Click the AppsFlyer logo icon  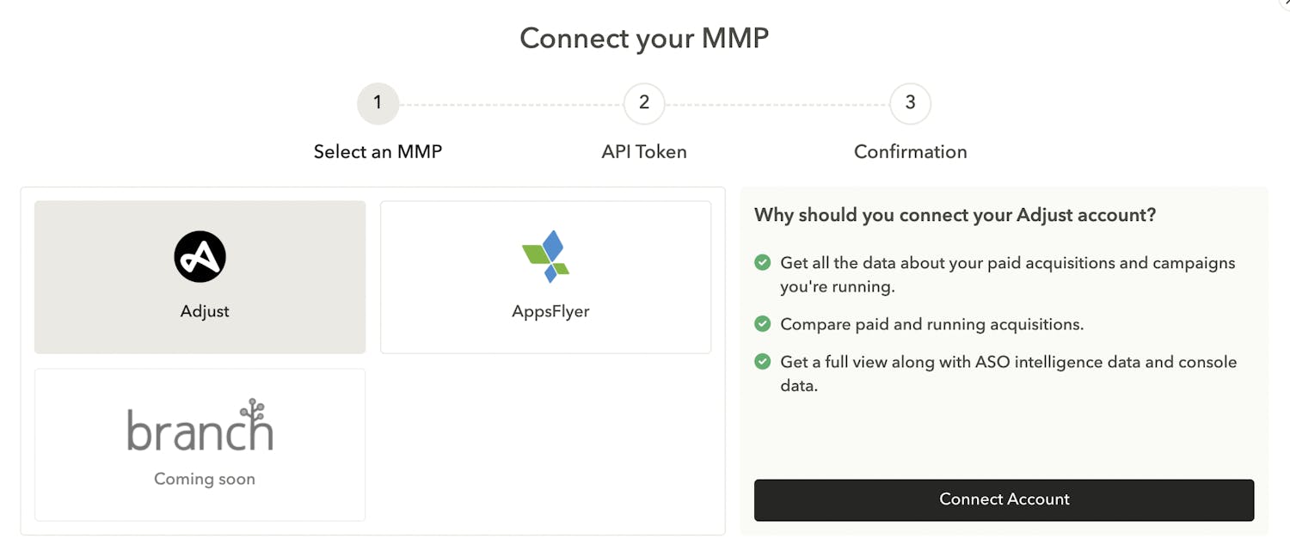tap(545, 256)
